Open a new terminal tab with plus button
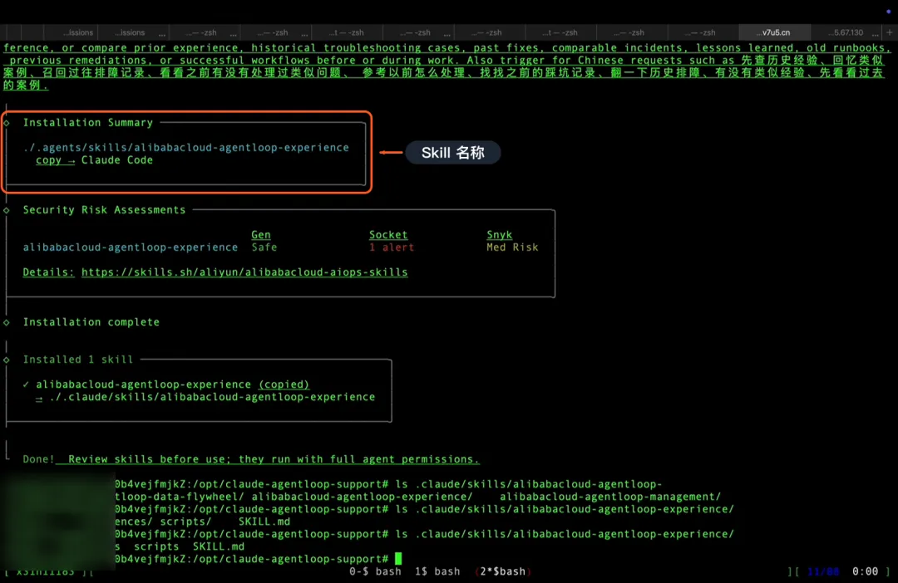Screen dimensions: 898x583 point(889,32)
